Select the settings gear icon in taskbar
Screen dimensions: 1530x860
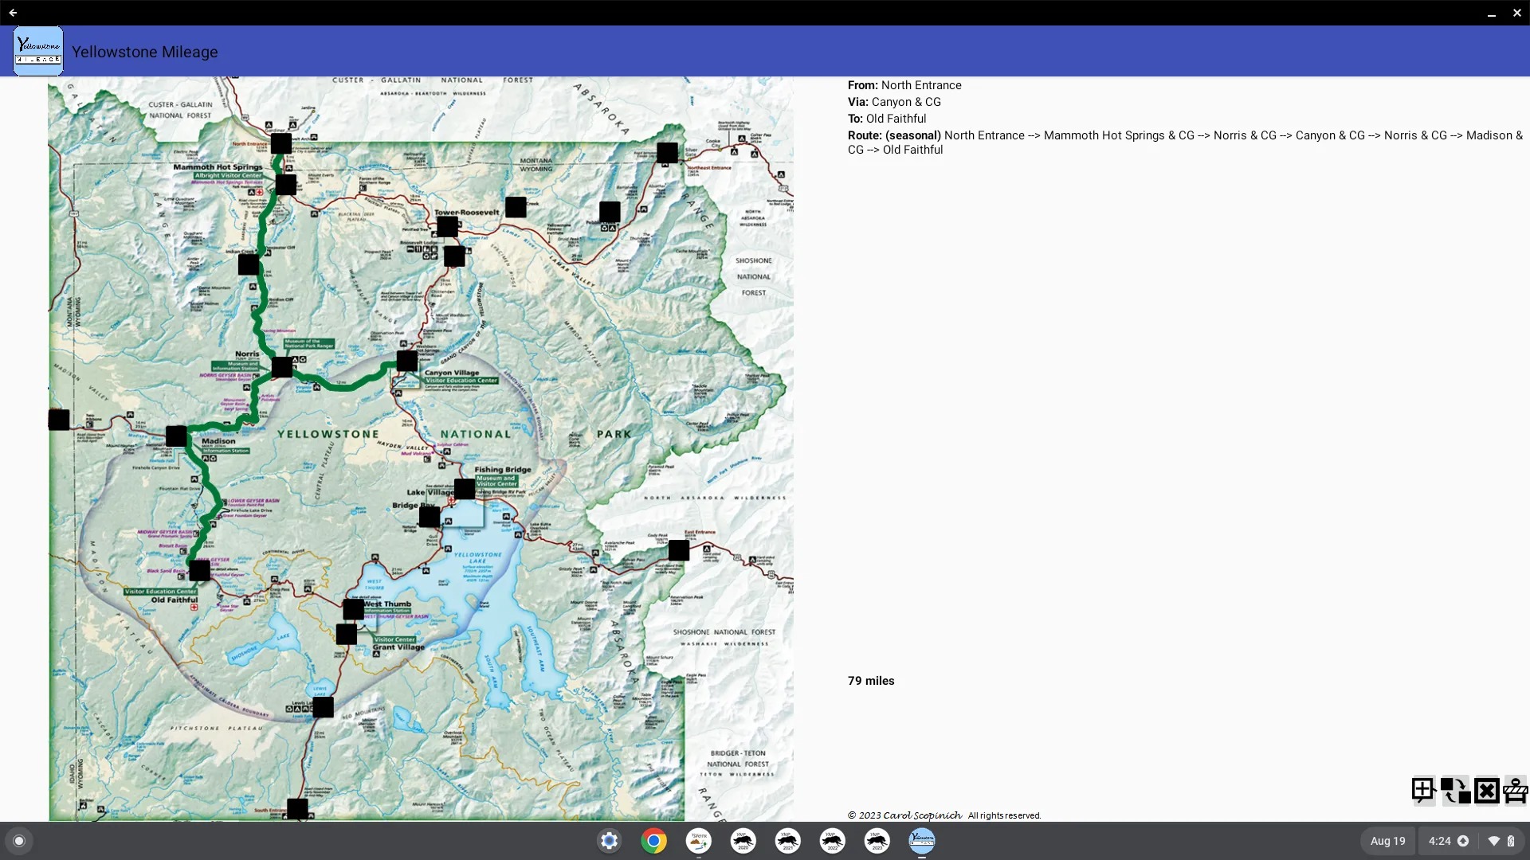coord(609,840)
